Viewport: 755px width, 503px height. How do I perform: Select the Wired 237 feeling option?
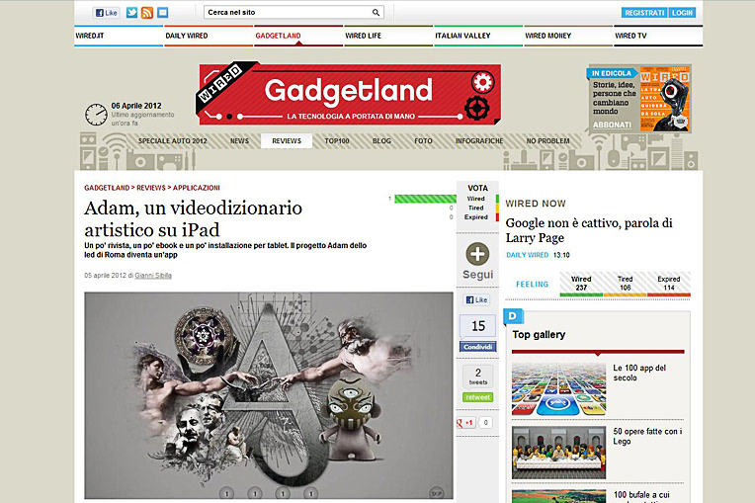coord(581,284)
